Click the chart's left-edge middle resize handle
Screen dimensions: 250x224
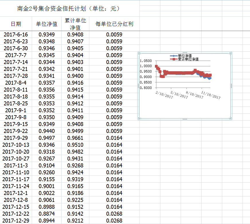138,86
